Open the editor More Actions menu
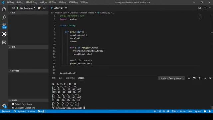Screen dimensions: 213x120 point(210,8)
